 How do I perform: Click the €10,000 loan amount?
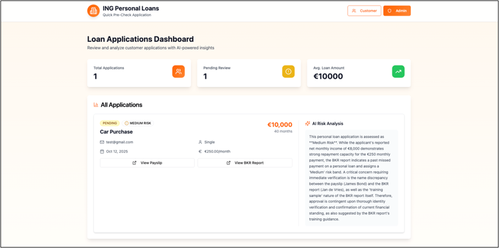(279, 125)
